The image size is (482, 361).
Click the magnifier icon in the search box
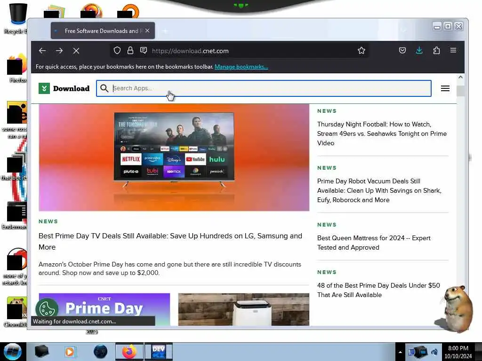(104, 88)
